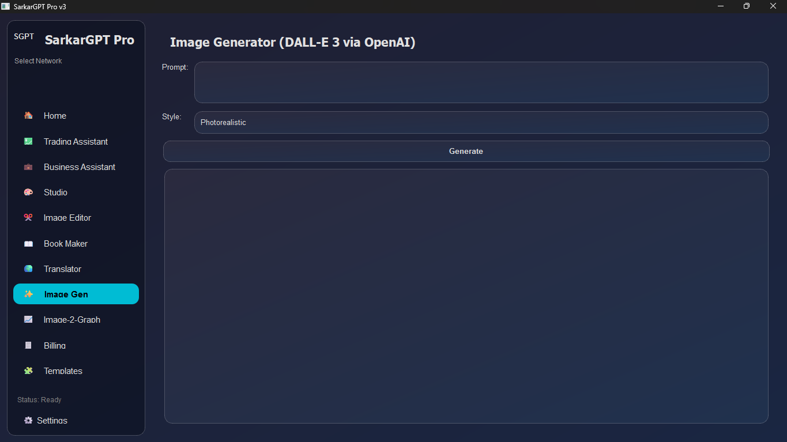
Task: Click the Status: Ready text
Action: (39, 400)
